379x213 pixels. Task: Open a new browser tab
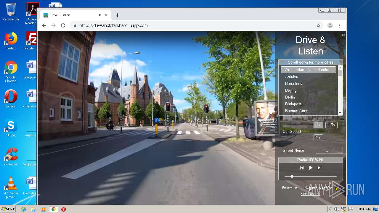[x=118, y=15]
